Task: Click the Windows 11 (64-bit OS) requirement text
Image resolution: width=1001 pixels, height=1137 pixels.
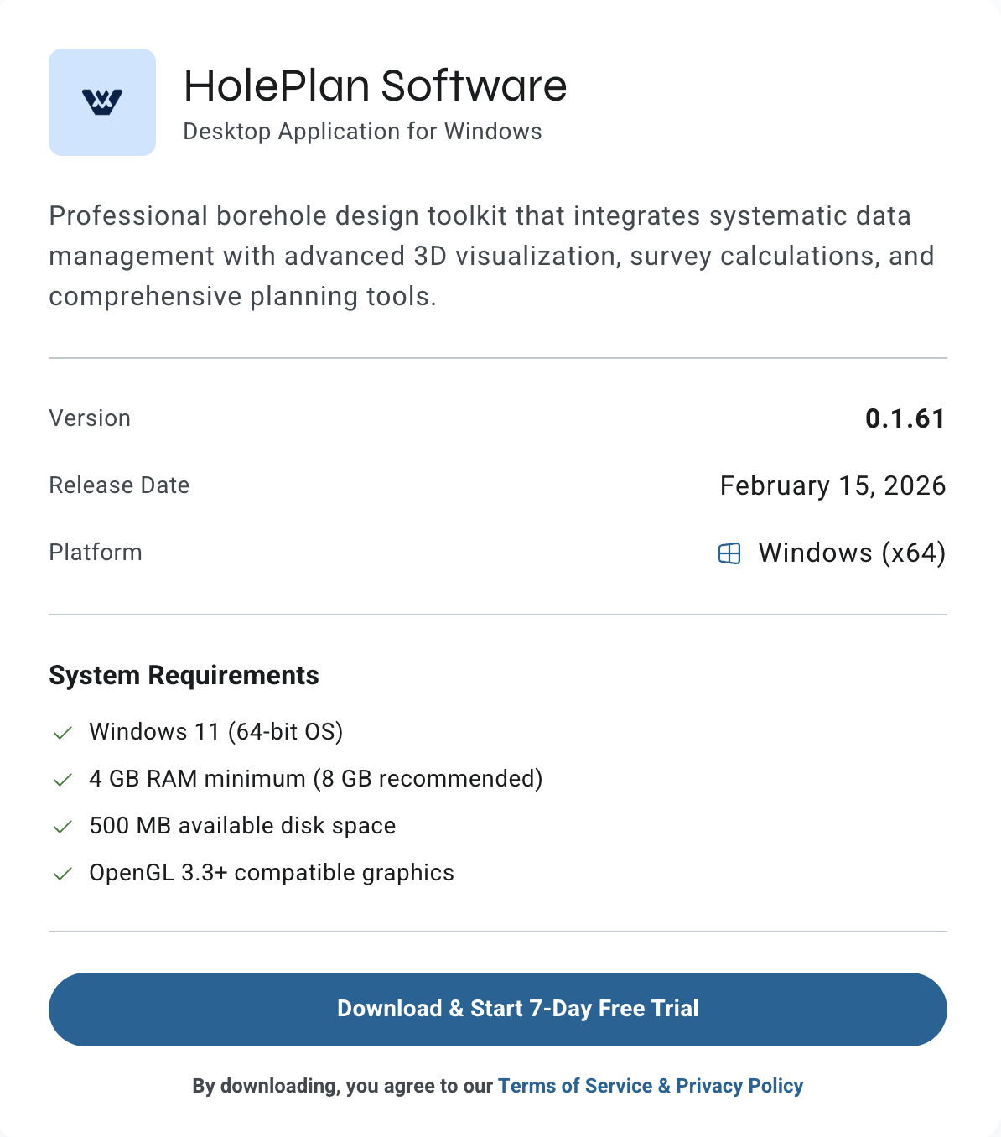Action: point(216,732)
